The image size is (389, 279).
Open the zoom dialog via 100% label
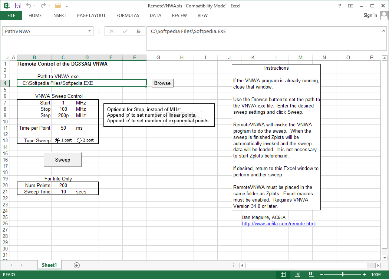[x=376, y=275]
